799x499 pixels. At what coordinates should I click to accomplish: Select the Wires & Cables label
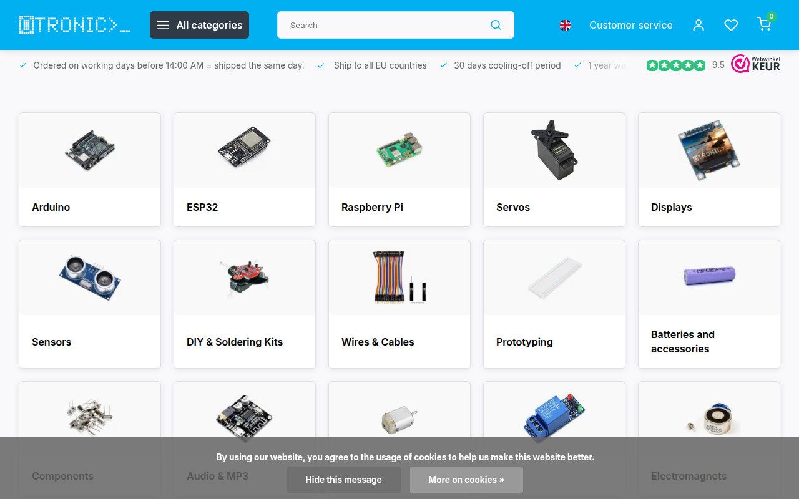click(x=378, y=342)
